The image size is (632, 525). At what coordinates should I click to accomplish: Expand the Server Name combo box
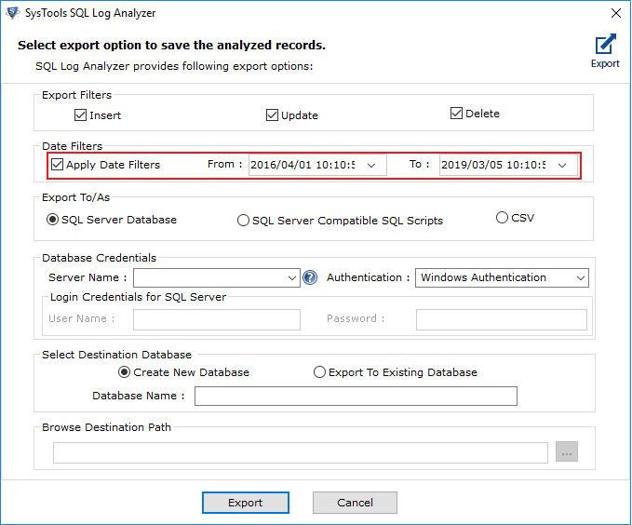click(292, 278)
